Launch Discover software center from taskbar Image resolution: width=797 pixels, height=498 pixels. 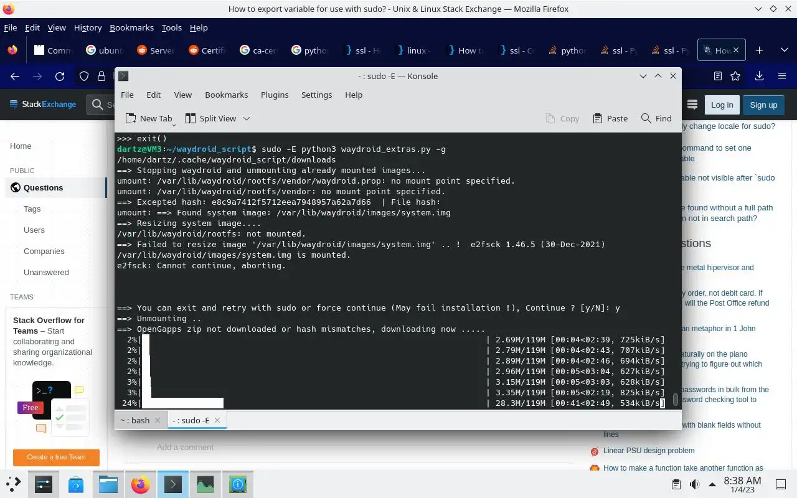click(76, 484)
